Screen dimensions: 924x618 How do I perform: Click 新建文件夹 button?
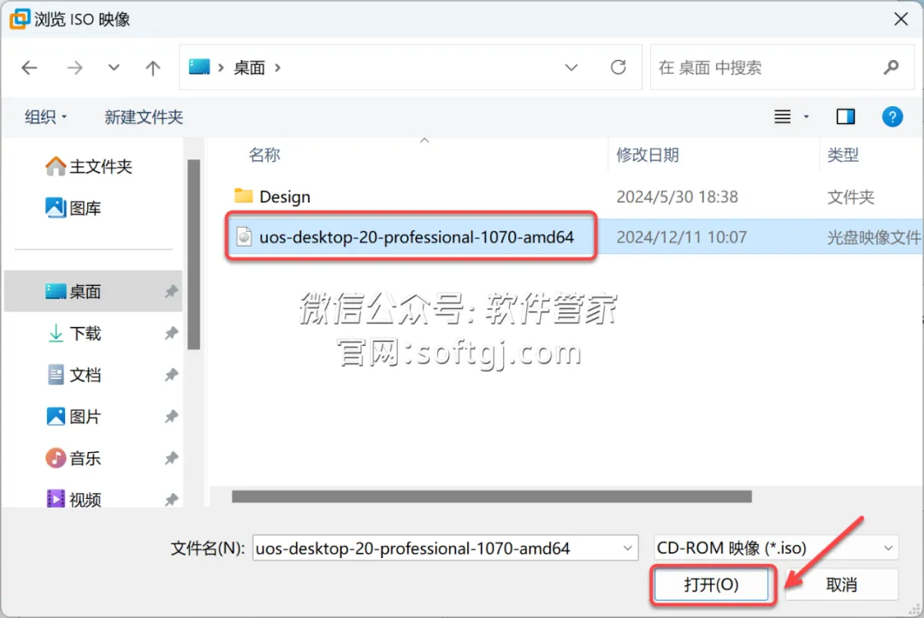click(x=144, y=116)
